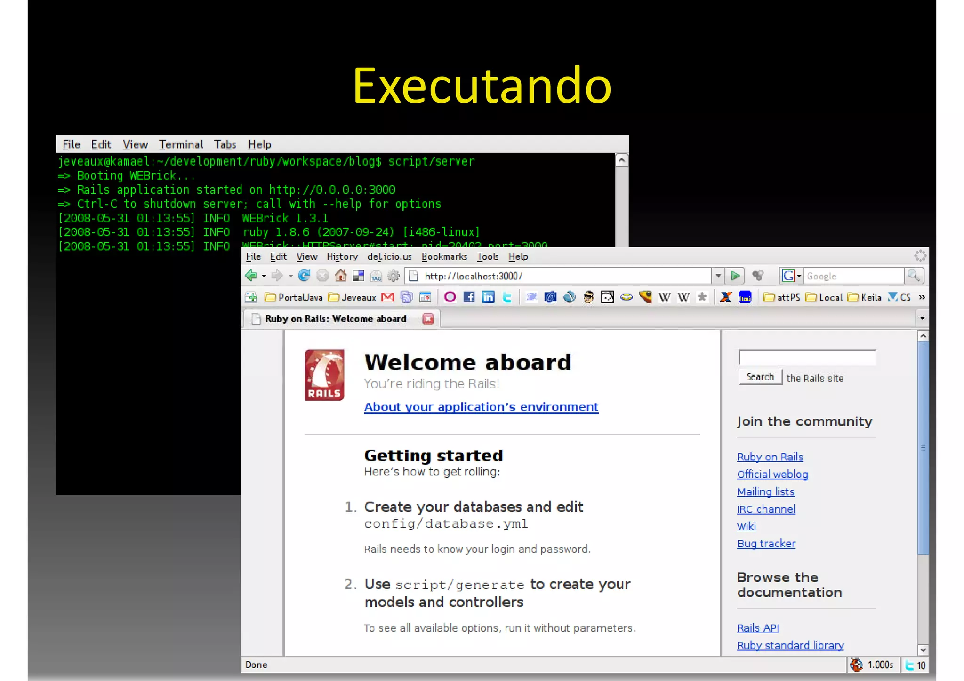964x681 pixels.
Task: Click the localhost:3000 address bar
Action: 558,276
